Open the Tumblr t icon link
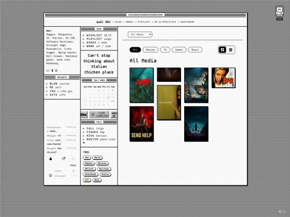Viewport: 290px width, 217px height. tap(52, 71)
